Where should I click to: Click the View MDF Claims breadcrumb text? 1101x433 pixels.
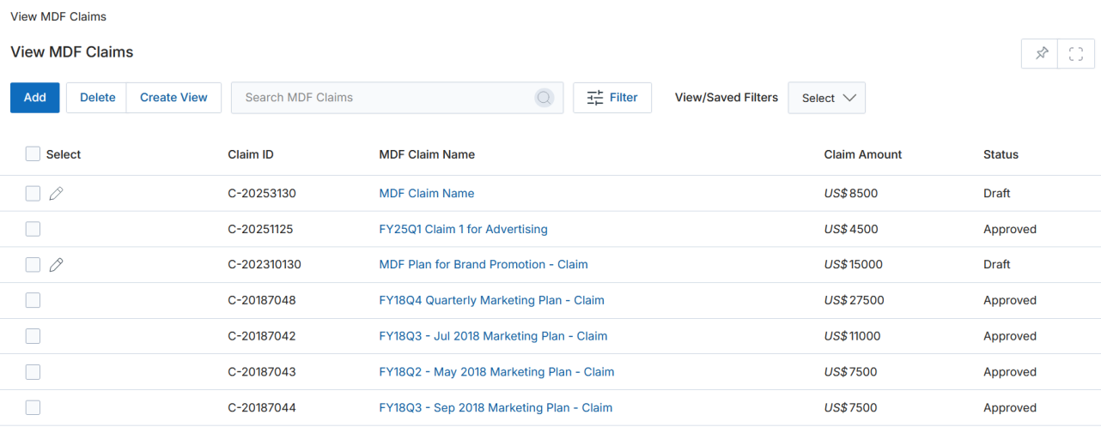coord(58,16)
